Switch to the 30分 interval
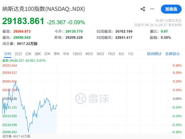The image size is (185, 139). click(100, 54)
